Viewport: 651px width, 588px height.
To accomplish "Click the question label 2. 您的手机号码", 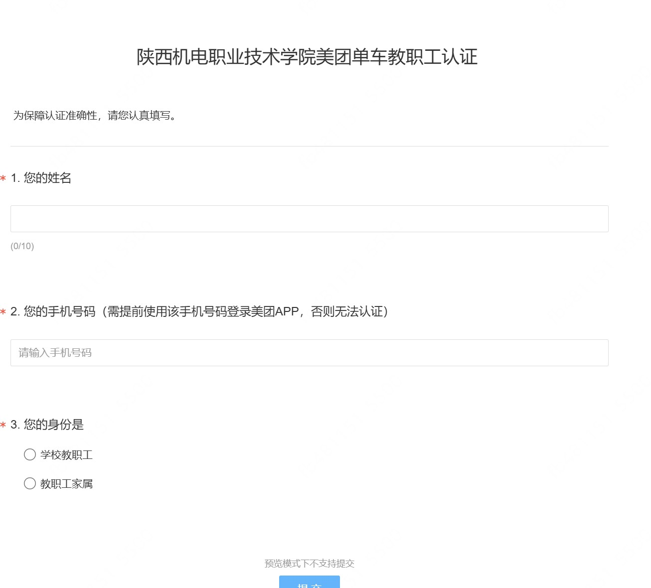I will [x=53, y=311].
